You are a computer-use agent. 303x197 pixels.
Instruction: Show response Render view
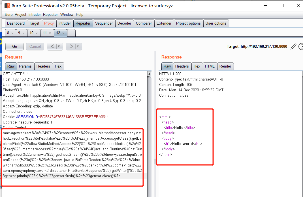(225, 66)
